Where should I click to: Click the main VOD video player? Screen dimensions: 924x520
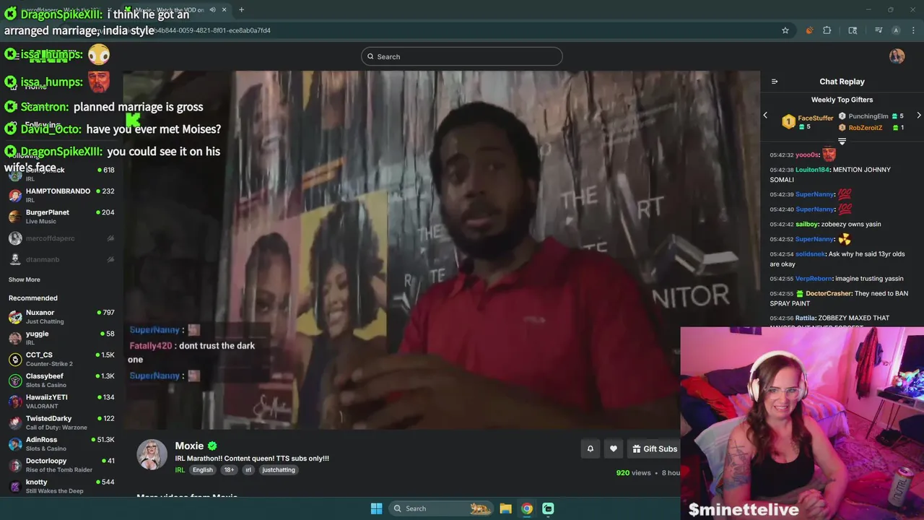point(441,250)
